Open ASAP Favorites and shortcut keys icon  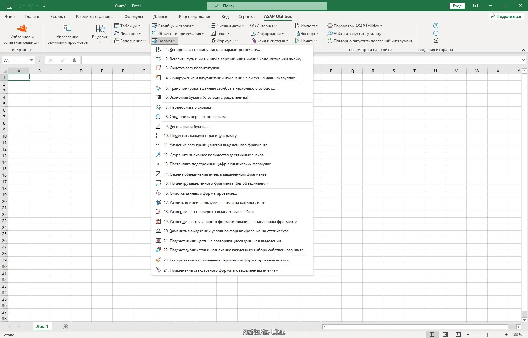click(22, 29)
